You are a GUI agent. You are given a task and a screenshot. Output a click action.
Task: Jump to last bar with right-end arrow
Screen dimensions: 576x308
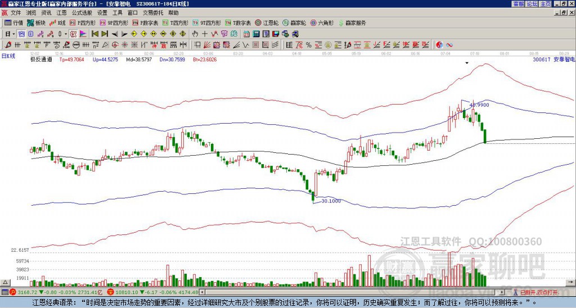click(x=105, y=34)
